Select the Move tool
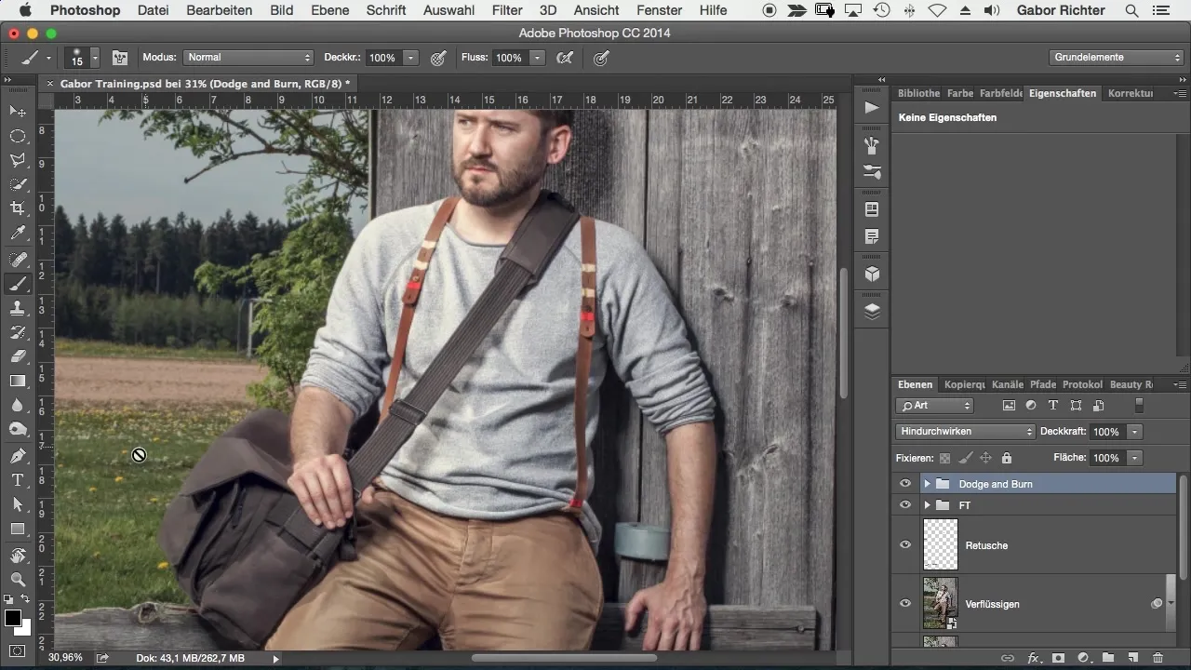Viewport: 1191px width, 670px height. click(18, 112)
